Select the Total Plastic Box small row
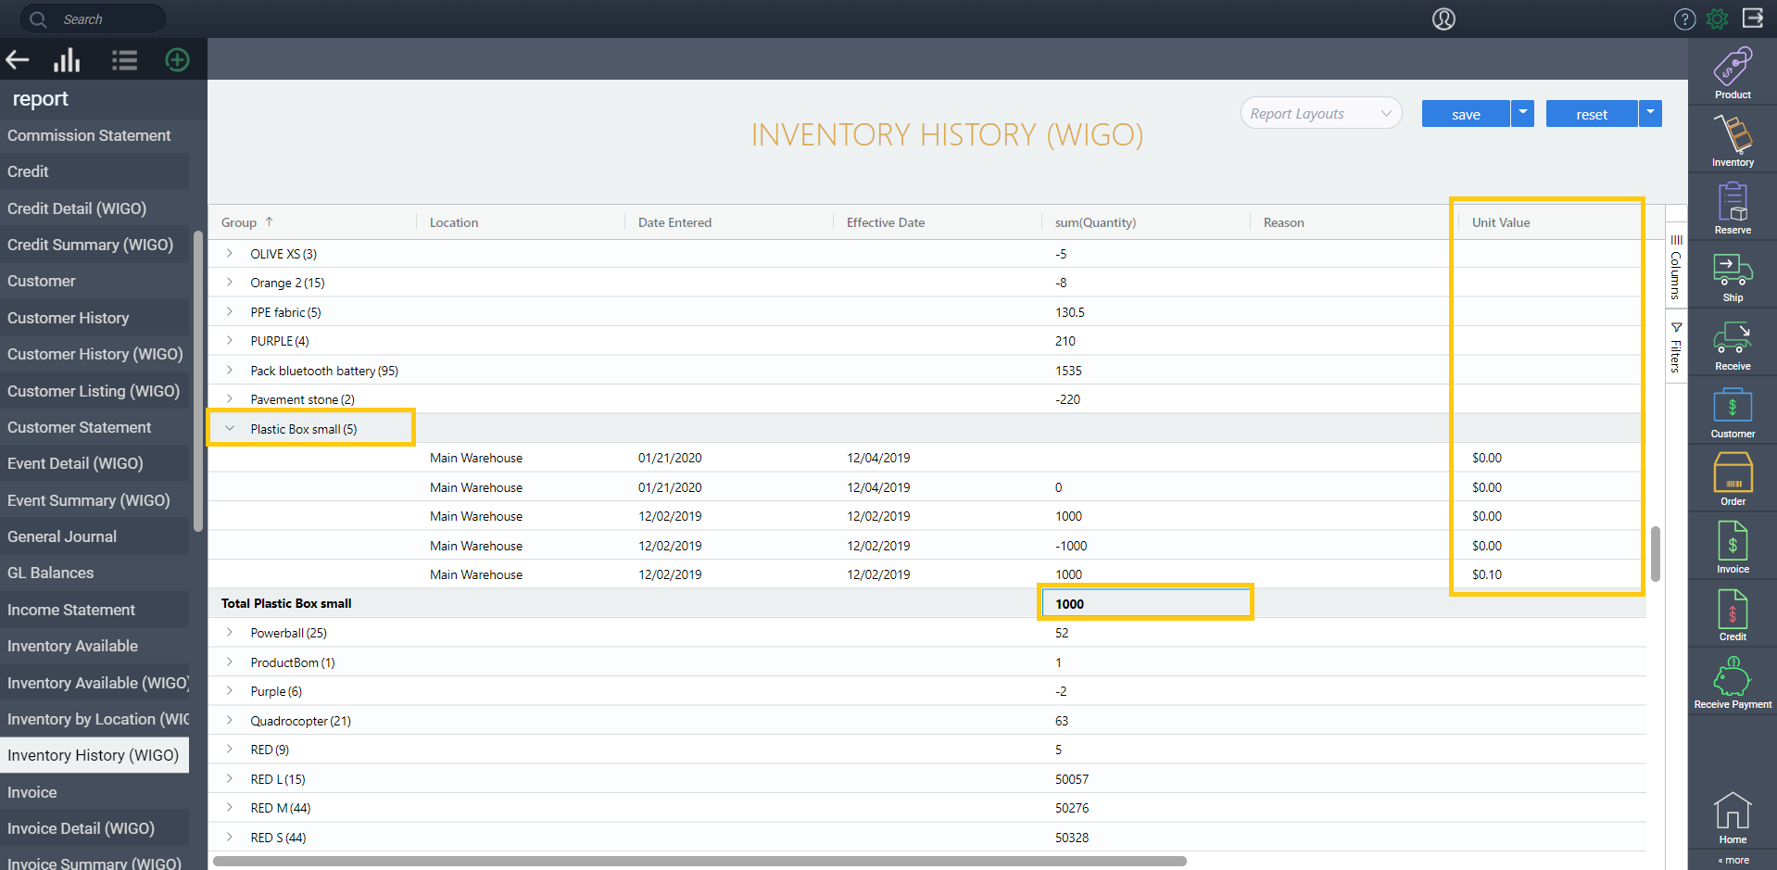1777x870 pixels. tap(927, 603)
